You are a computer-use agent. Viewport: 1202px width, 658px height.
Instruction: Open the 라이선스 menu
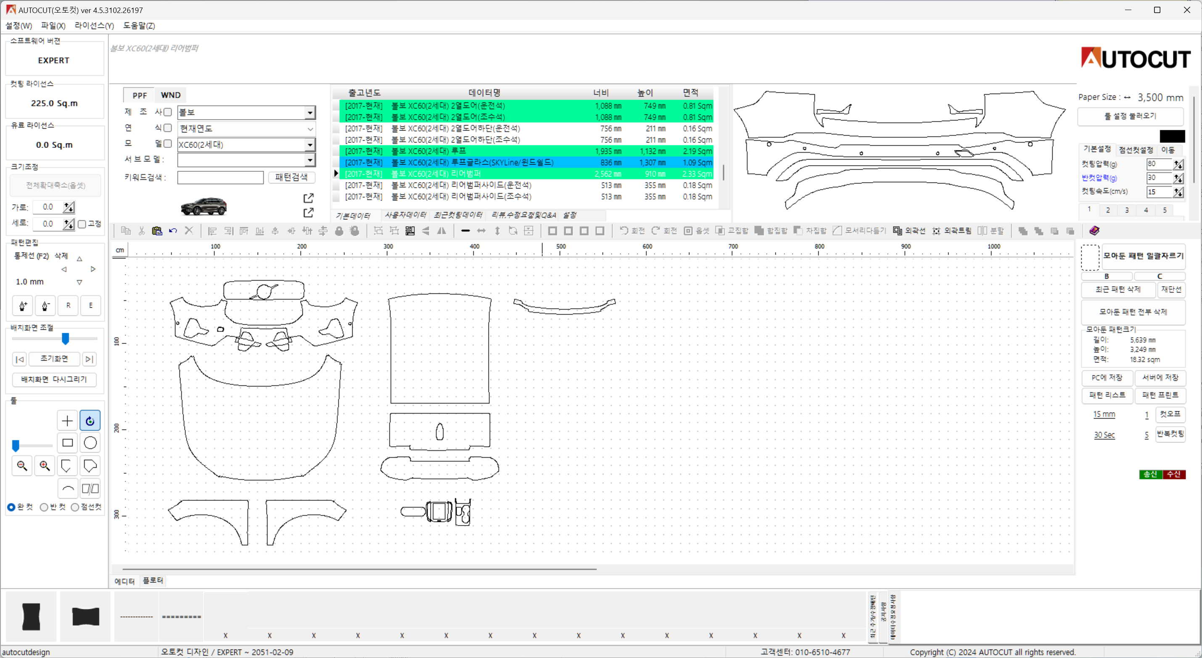click(94, 26)
